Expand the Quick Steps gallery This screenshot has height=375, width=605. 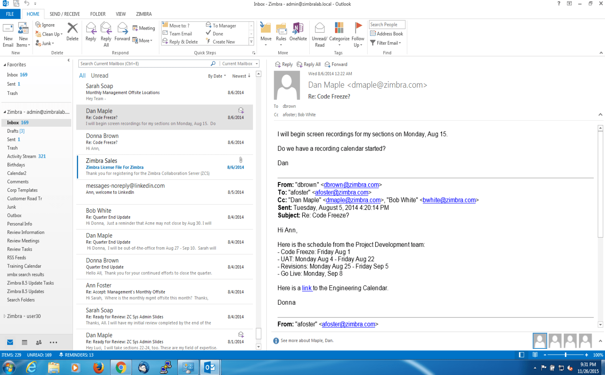point(251,42)
